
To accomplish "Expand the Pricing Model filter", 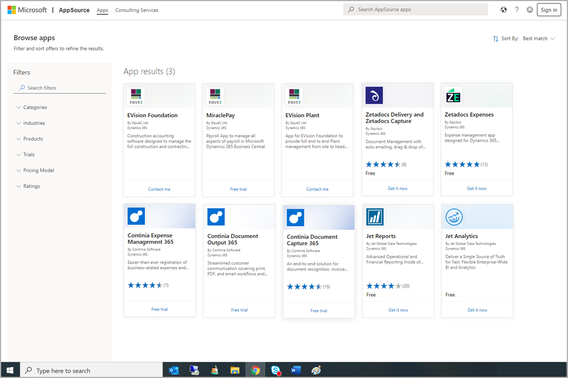I will [39, 170].
